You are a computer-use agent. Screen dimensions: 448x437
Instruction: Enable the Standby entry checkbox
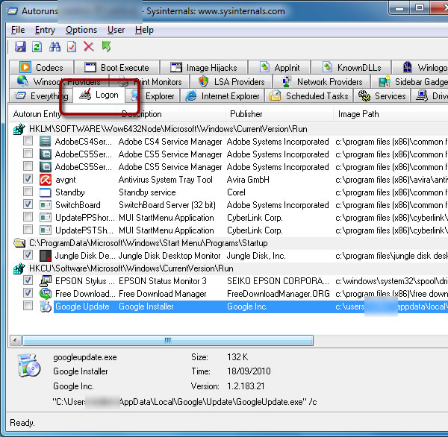pos(28,192)
